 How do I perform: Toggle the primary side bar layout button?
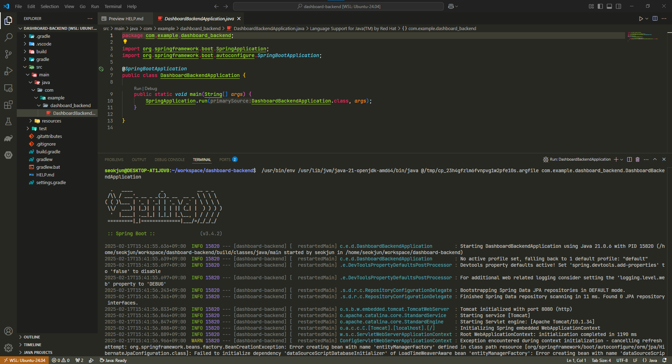point(600,6)
